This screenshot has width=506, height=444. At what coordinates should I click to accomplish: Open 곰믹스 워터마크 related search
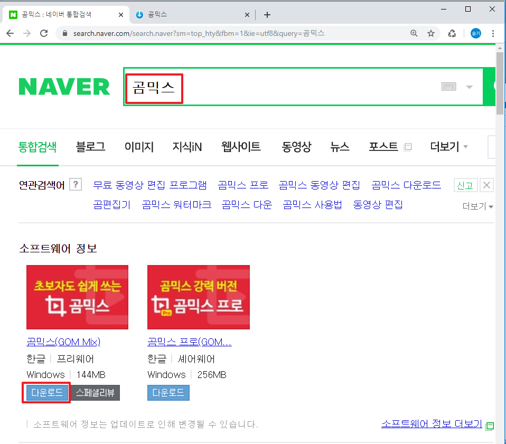click(176, 205)
